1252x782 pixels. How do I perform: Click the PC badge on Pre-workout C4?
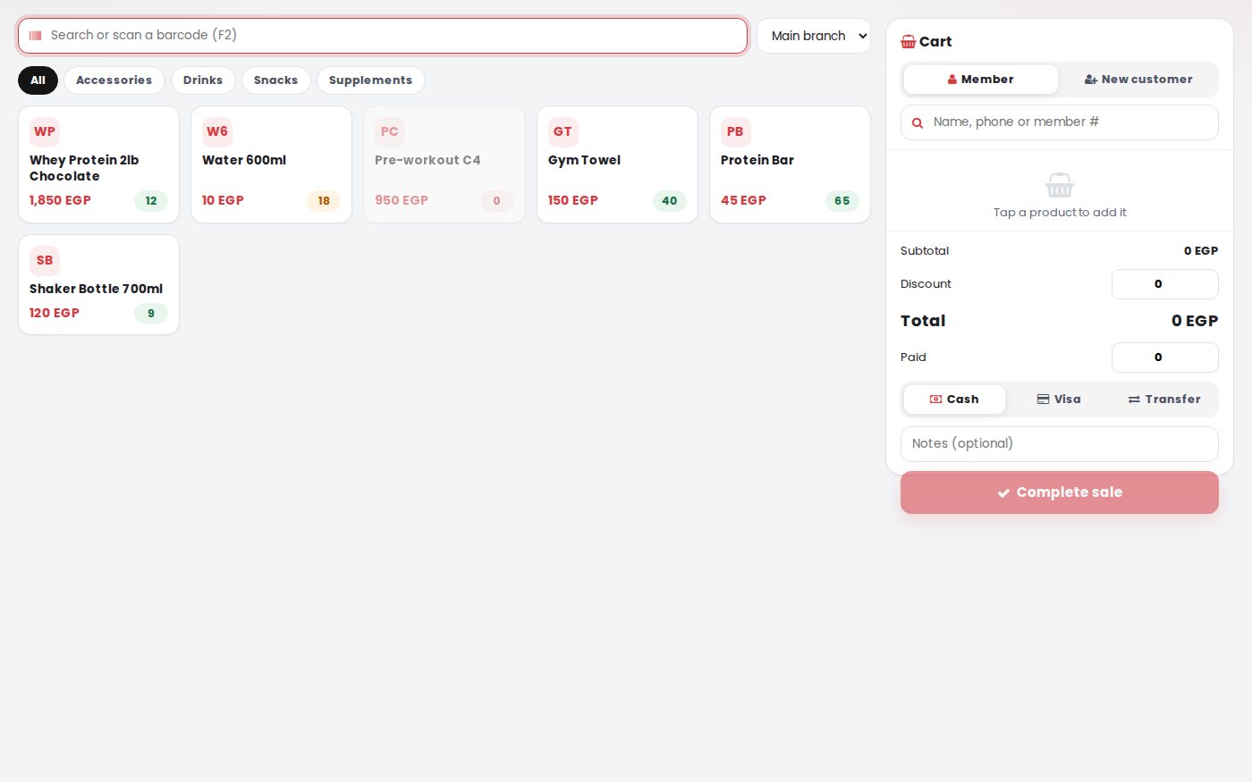[x=390, y=131]
